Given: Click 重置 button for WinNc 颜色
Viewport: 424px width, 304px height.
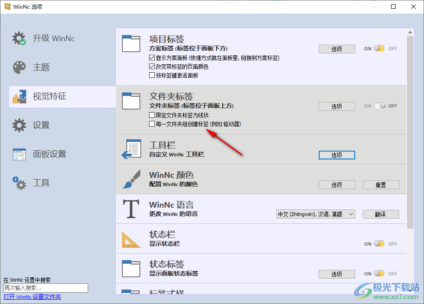Looking at the screenshot, I should tap(381, 184).
